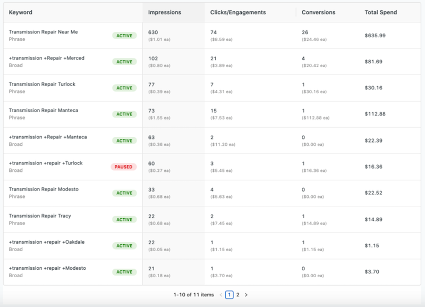Viewport: 425px width, 307px height.
Task: Click ACTIVE badge for +transmission +repair +Modesto
Action: click(124, 272)
